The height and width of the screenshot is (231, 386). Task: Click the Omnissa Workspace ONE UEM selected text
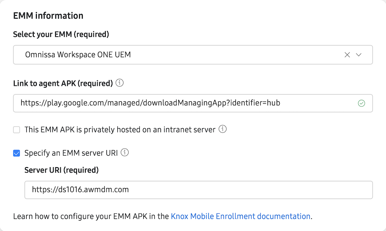(78, 55)
